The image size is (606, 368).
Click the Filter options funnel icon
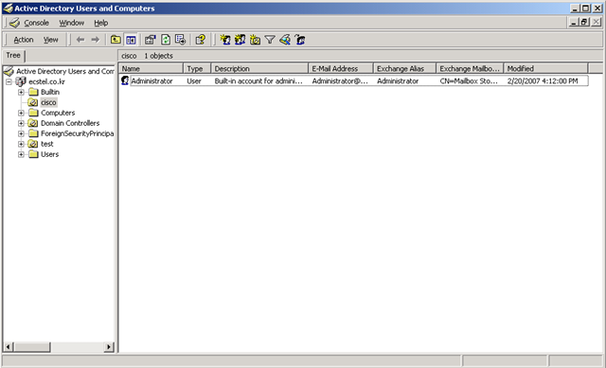pos(270,40)
